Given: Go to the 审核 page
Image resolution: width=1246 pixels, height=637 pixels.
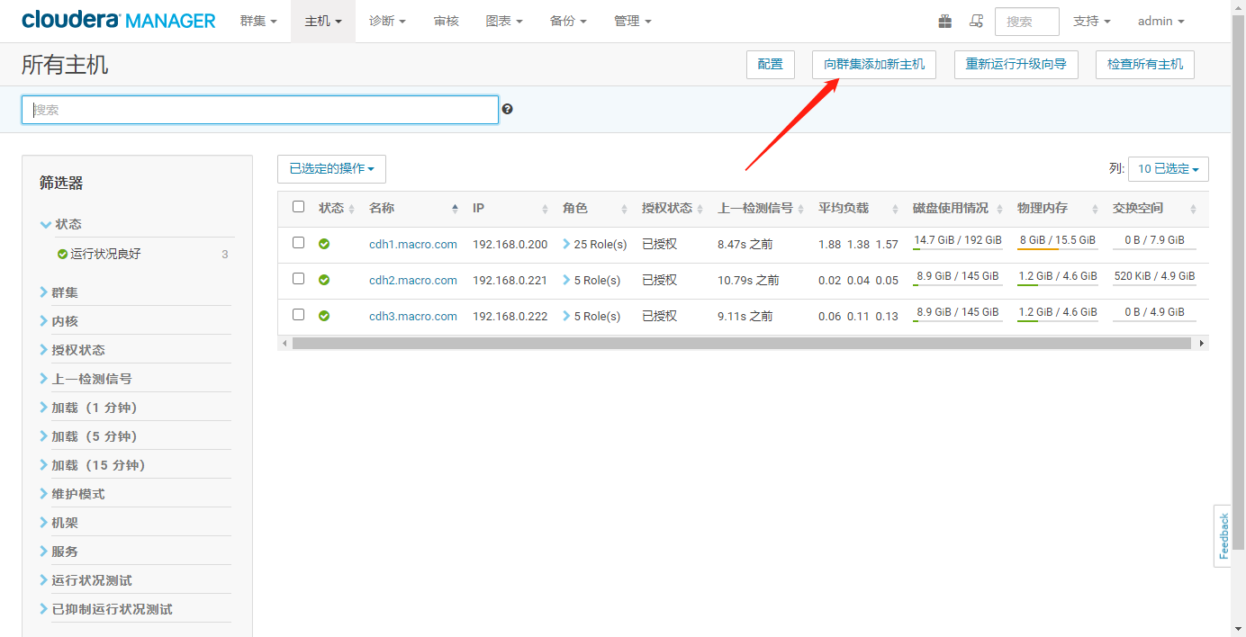Looking at the screenshot, I should click(447, 21).
